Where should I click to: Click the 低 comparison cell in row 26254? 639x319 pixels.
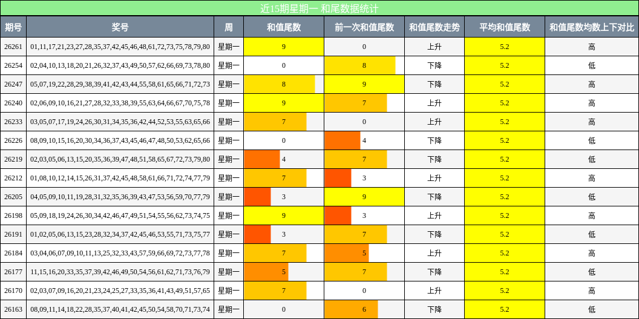(x=592, y=65)
